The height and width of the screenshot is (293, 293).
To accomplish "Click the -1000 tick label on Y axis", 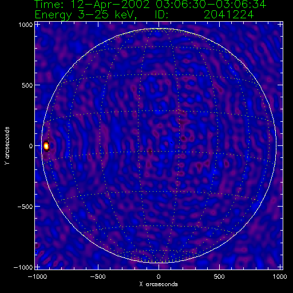I will tap(23, 267).
